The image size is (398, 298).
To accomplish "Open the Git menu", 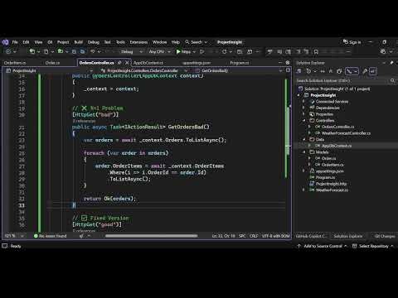I will tap(50, 42).
